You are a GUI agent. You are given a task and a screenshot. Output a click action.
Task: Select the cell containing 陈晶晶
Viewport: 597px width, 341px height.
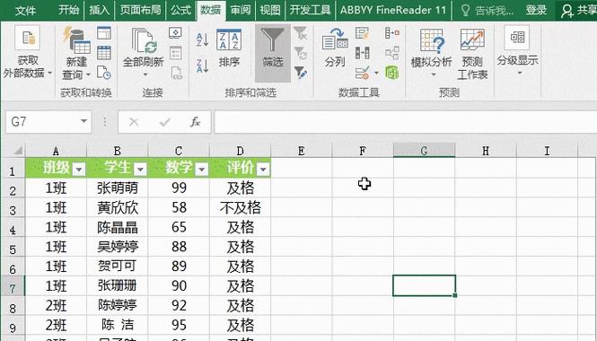118,227
